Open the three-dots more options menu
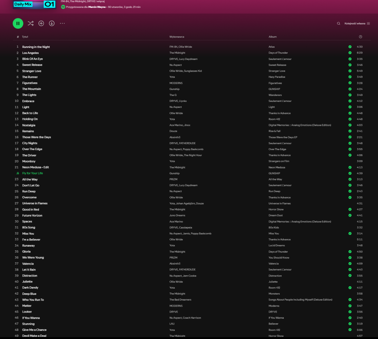The width and height of the screenshot is (378, 339). pos(62,23)
